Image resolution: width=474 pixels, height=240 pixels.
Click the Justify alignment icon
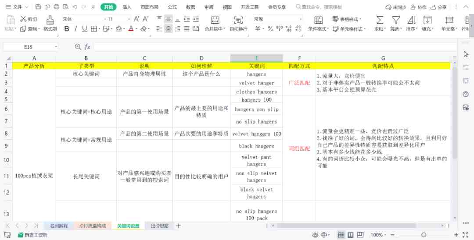[x=187, y=28]
